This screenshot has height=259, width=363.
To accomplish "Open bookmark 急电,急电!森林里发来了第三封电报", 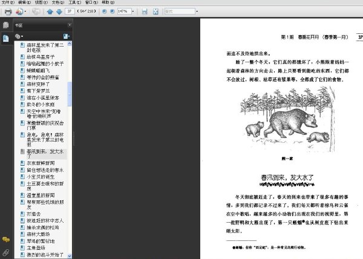I will click(45, 140).
